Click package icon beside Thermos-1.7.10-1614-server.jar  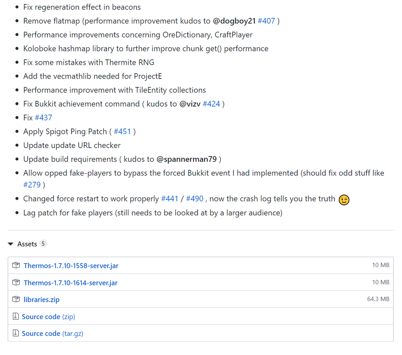[x=16, y=282]
